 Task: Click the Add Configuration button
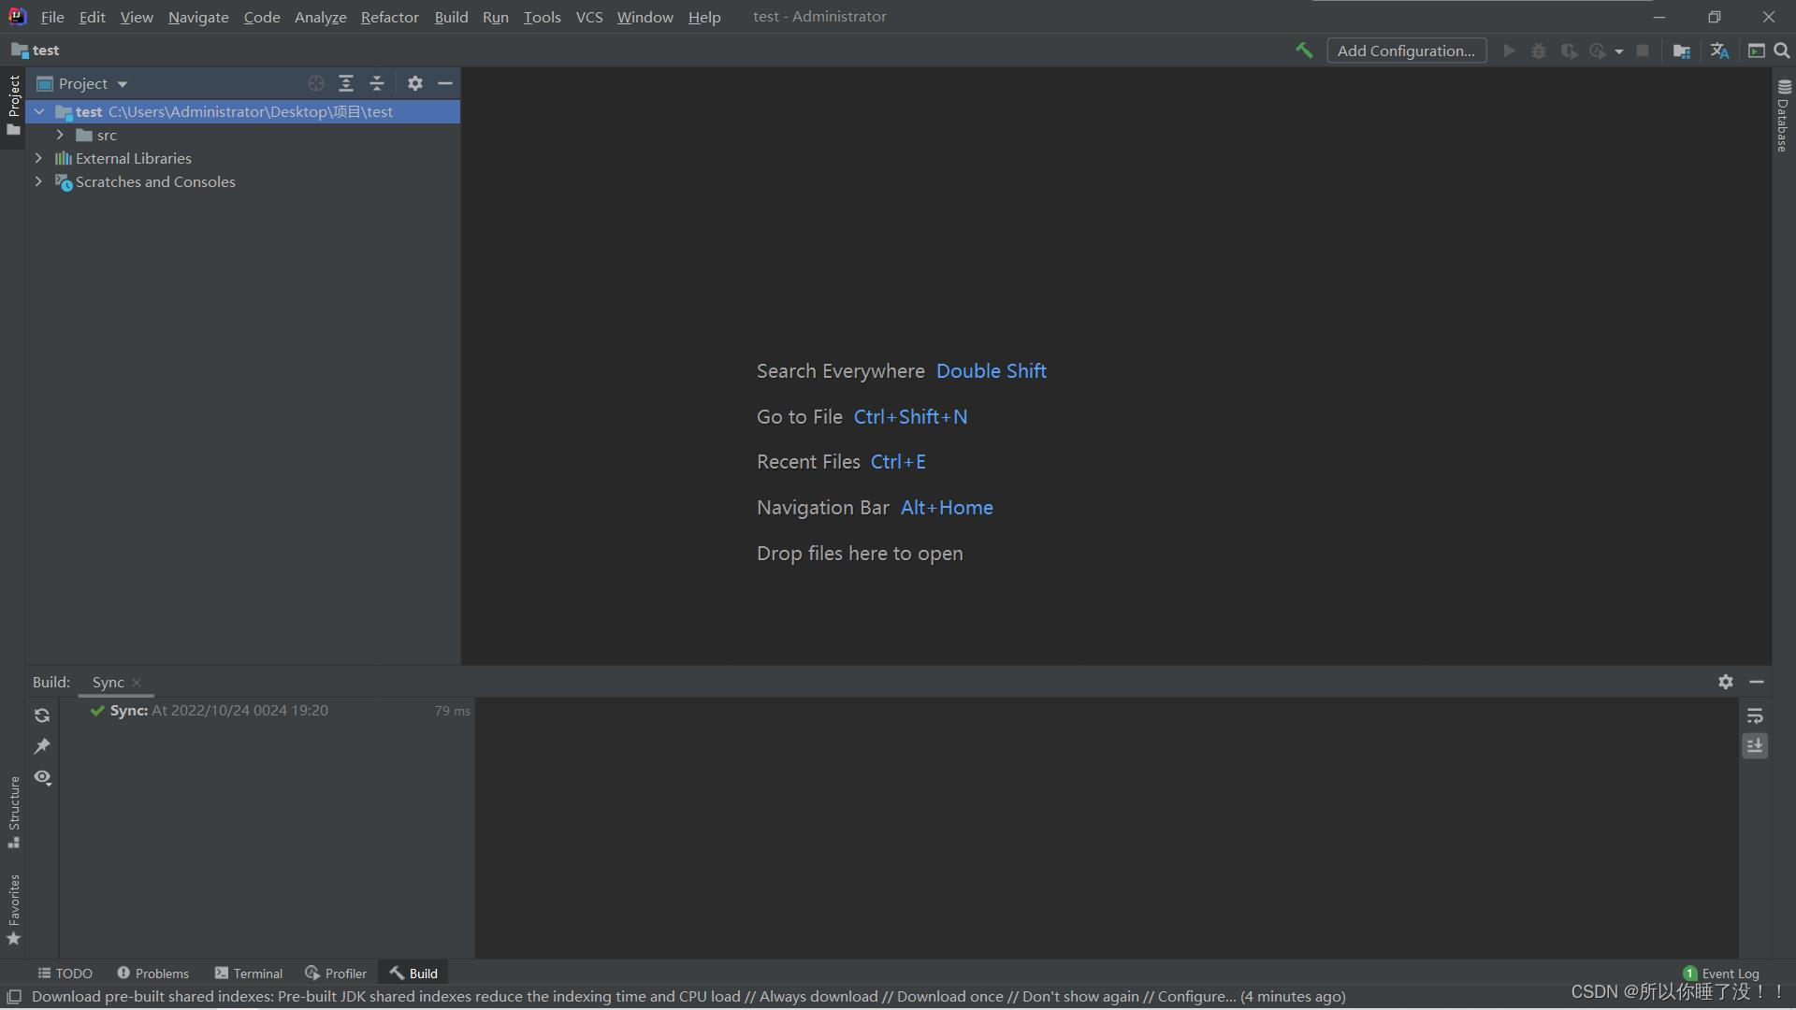1406,50
